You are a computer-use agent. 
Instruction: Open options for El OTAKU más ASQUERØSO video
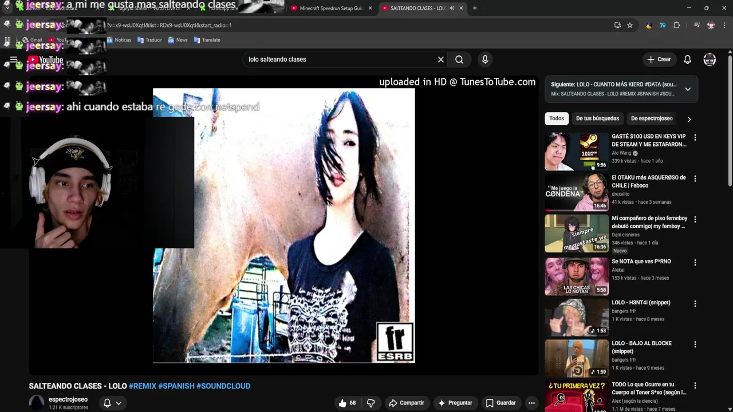695,179
